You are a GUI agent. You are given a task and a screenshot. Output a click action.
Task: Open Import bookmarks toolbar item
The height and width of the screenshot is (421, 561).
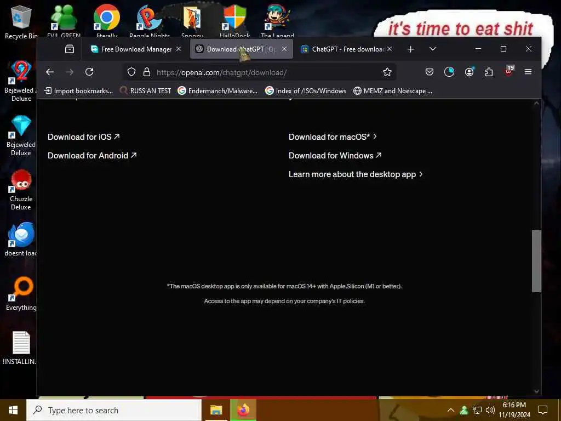coord(78,91)
